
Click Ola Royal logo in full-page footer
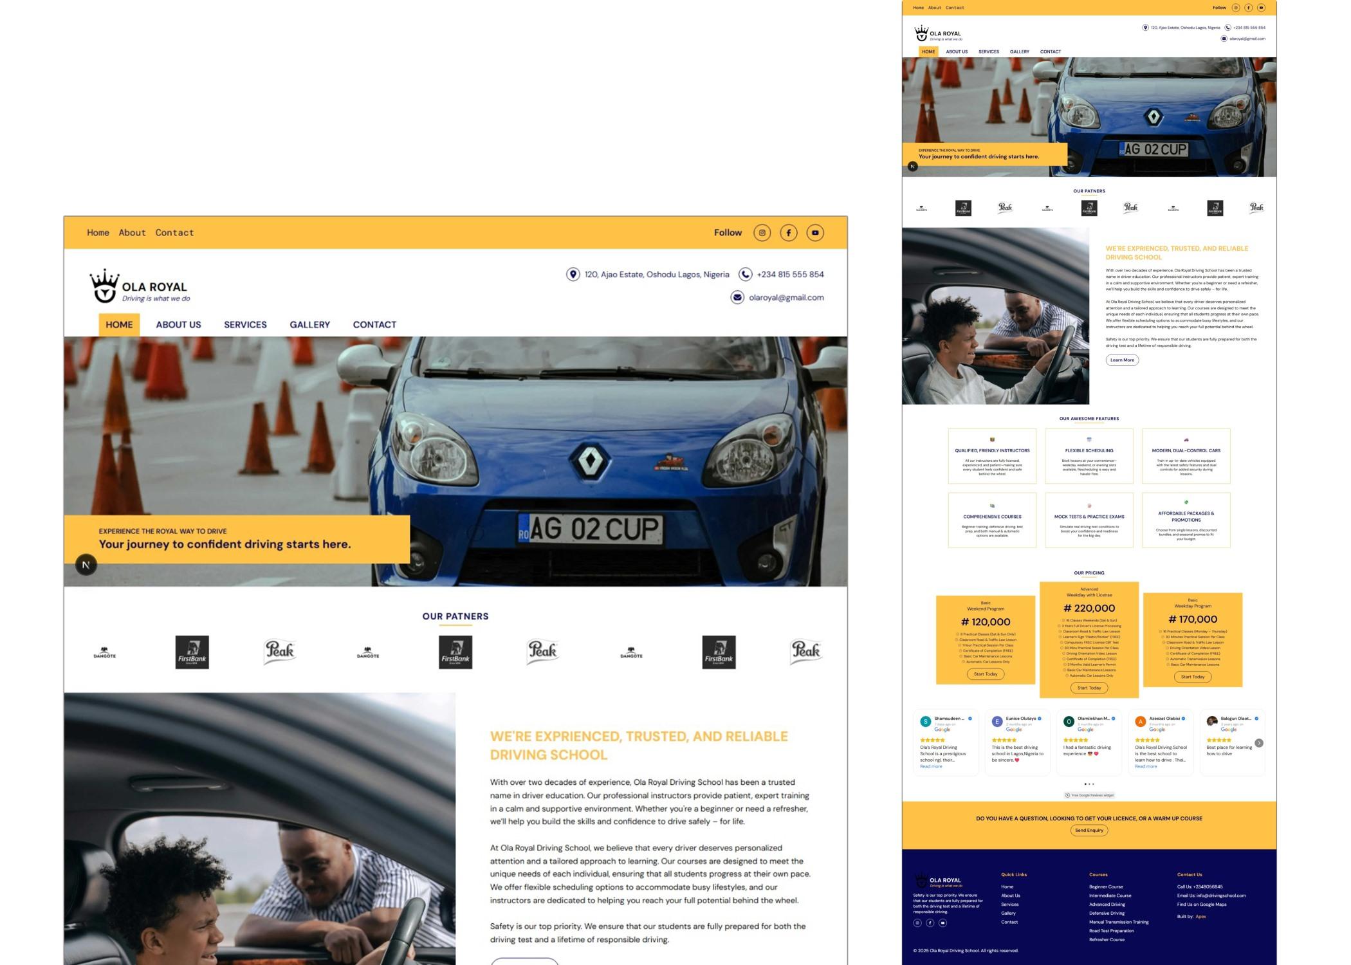tap(938, 881)
